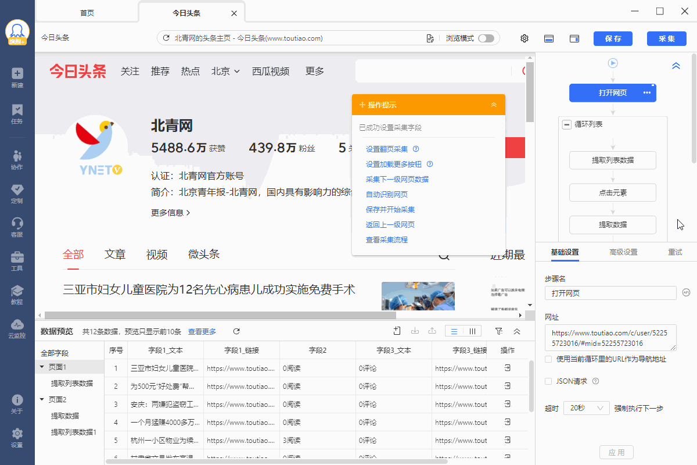Open the 新建 (New) sidebar icon

point(17,78)
